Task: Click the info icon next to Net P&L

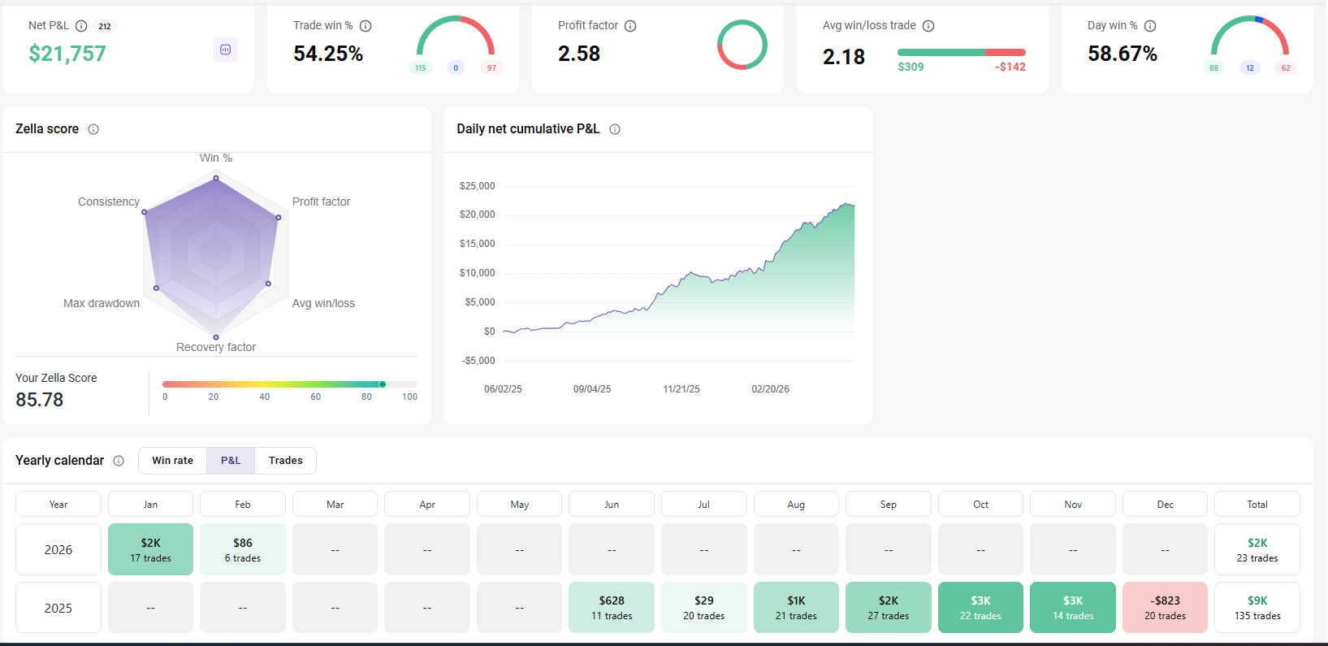Action: (81, 26)
